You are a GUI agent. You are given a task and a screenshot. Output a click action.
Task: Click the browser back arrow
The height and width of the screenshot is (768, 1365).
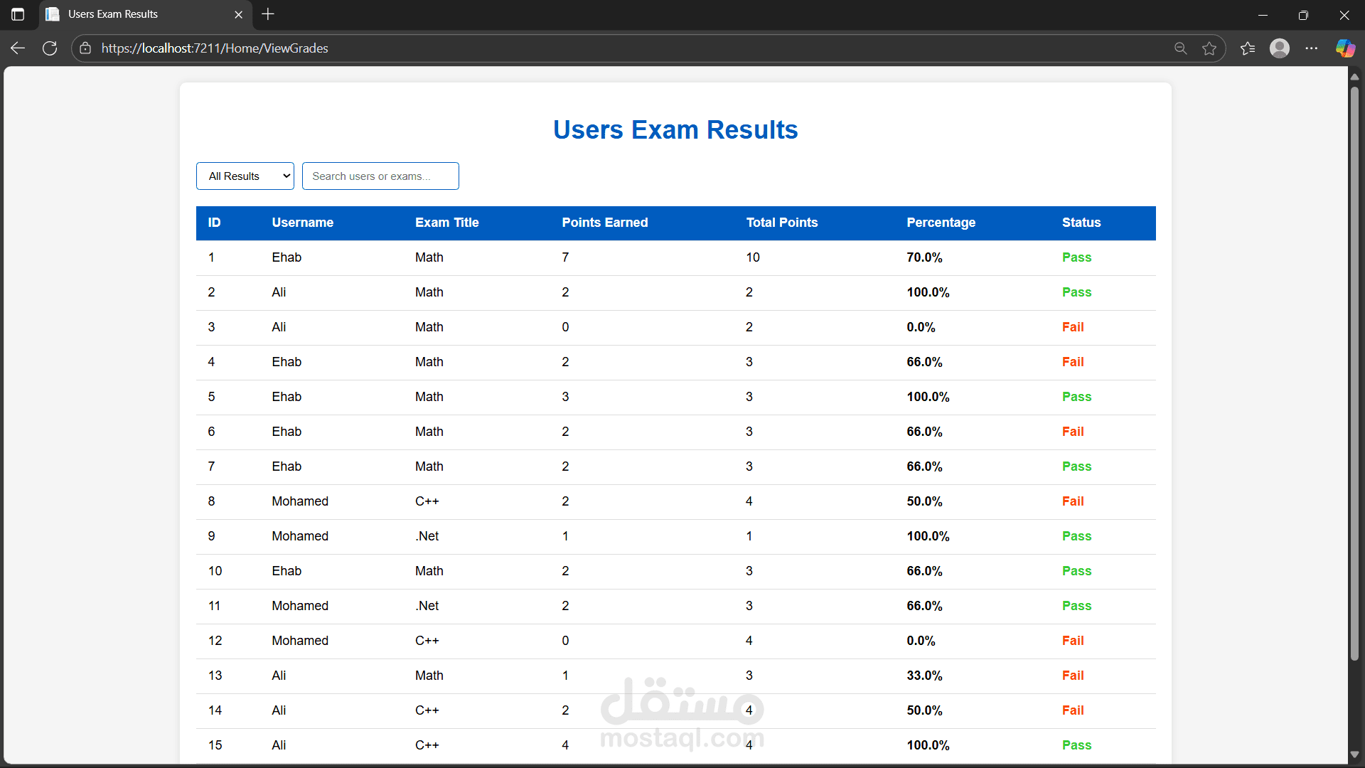click(18, 48)
